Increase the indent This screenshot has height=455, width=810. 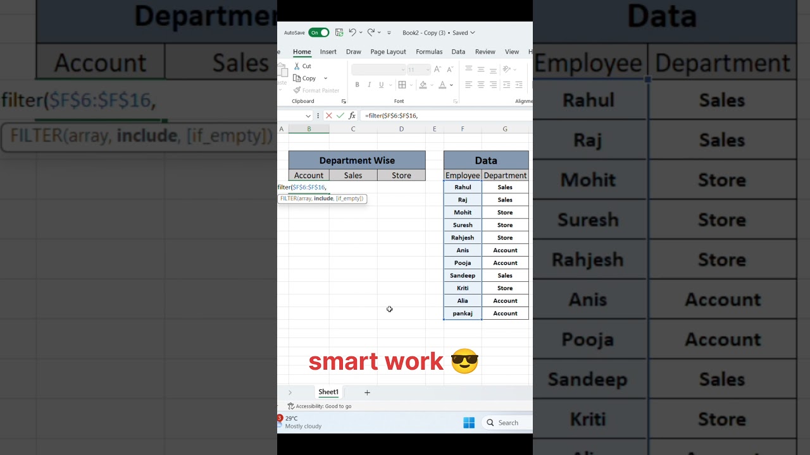(x=519, y=85)
